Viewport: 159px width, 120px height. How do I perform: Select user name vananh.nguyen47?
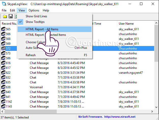(x=131, y=73)
